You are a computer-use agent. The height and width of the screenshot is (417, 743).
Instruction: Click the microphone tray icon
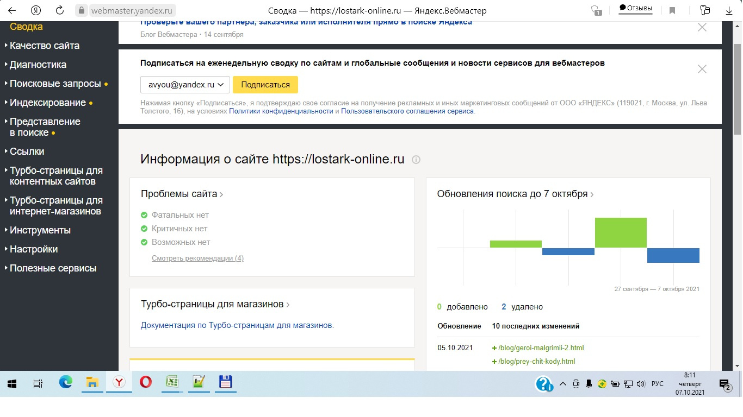(589, 384)
